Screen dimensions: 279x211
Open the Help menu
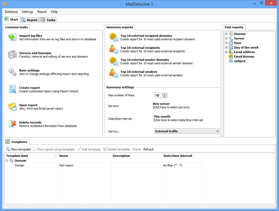pos(54,12)
